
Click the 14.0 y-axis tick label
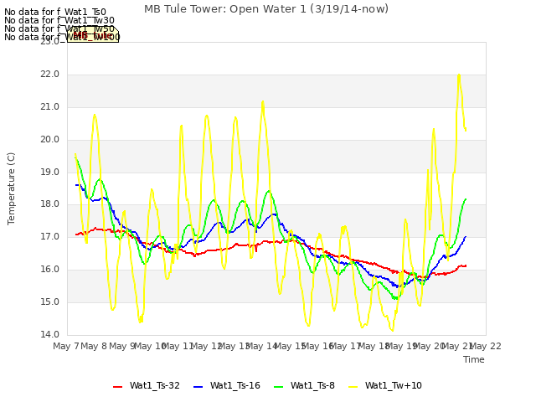coord(50,334)
